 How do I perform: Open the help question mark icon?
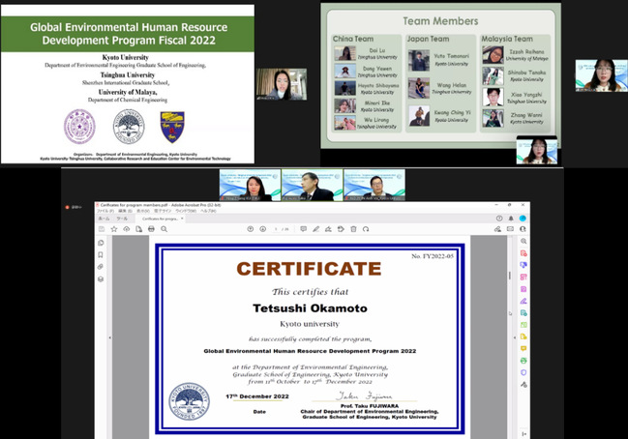[x=499, y=219]
